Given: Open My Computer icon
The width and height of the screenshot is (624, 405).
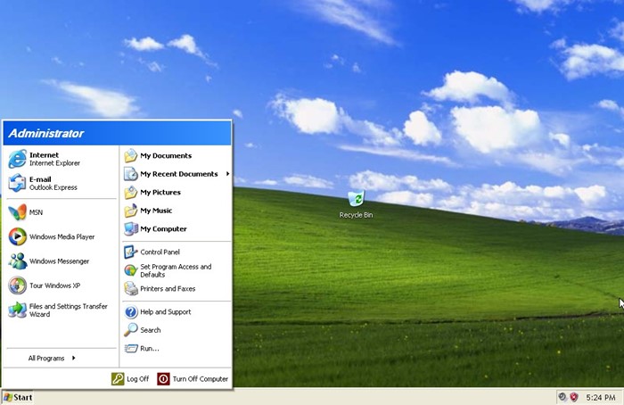Looking at the screenshot, I should pos(130,229).
